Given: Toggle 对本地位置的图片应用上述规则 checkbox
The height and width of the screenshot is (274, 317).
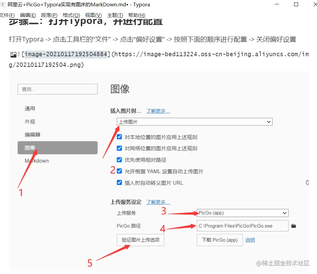Looking at the screenshot, I should (119, 137).
